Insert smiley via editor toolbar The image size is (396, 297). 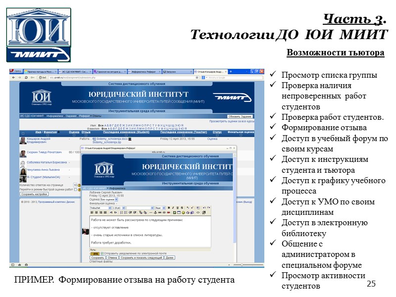coord(183,213)
